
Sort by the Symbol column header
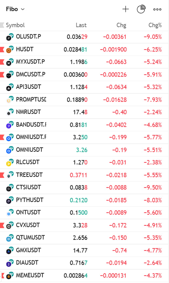coord(15,25)
